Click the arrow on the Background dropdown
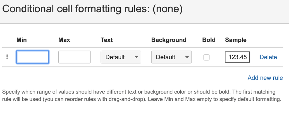 187,57
